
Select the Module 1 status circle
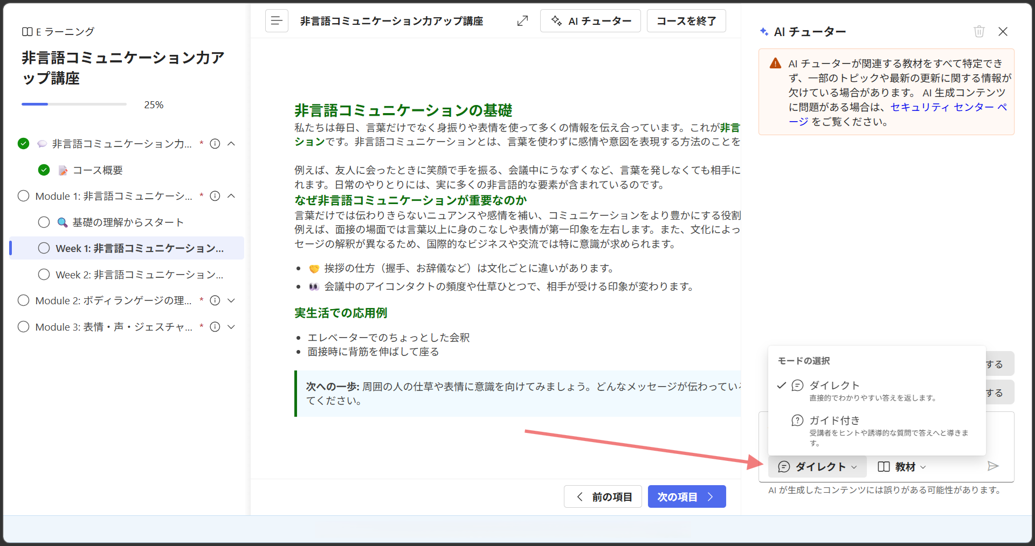pos(23,196)
